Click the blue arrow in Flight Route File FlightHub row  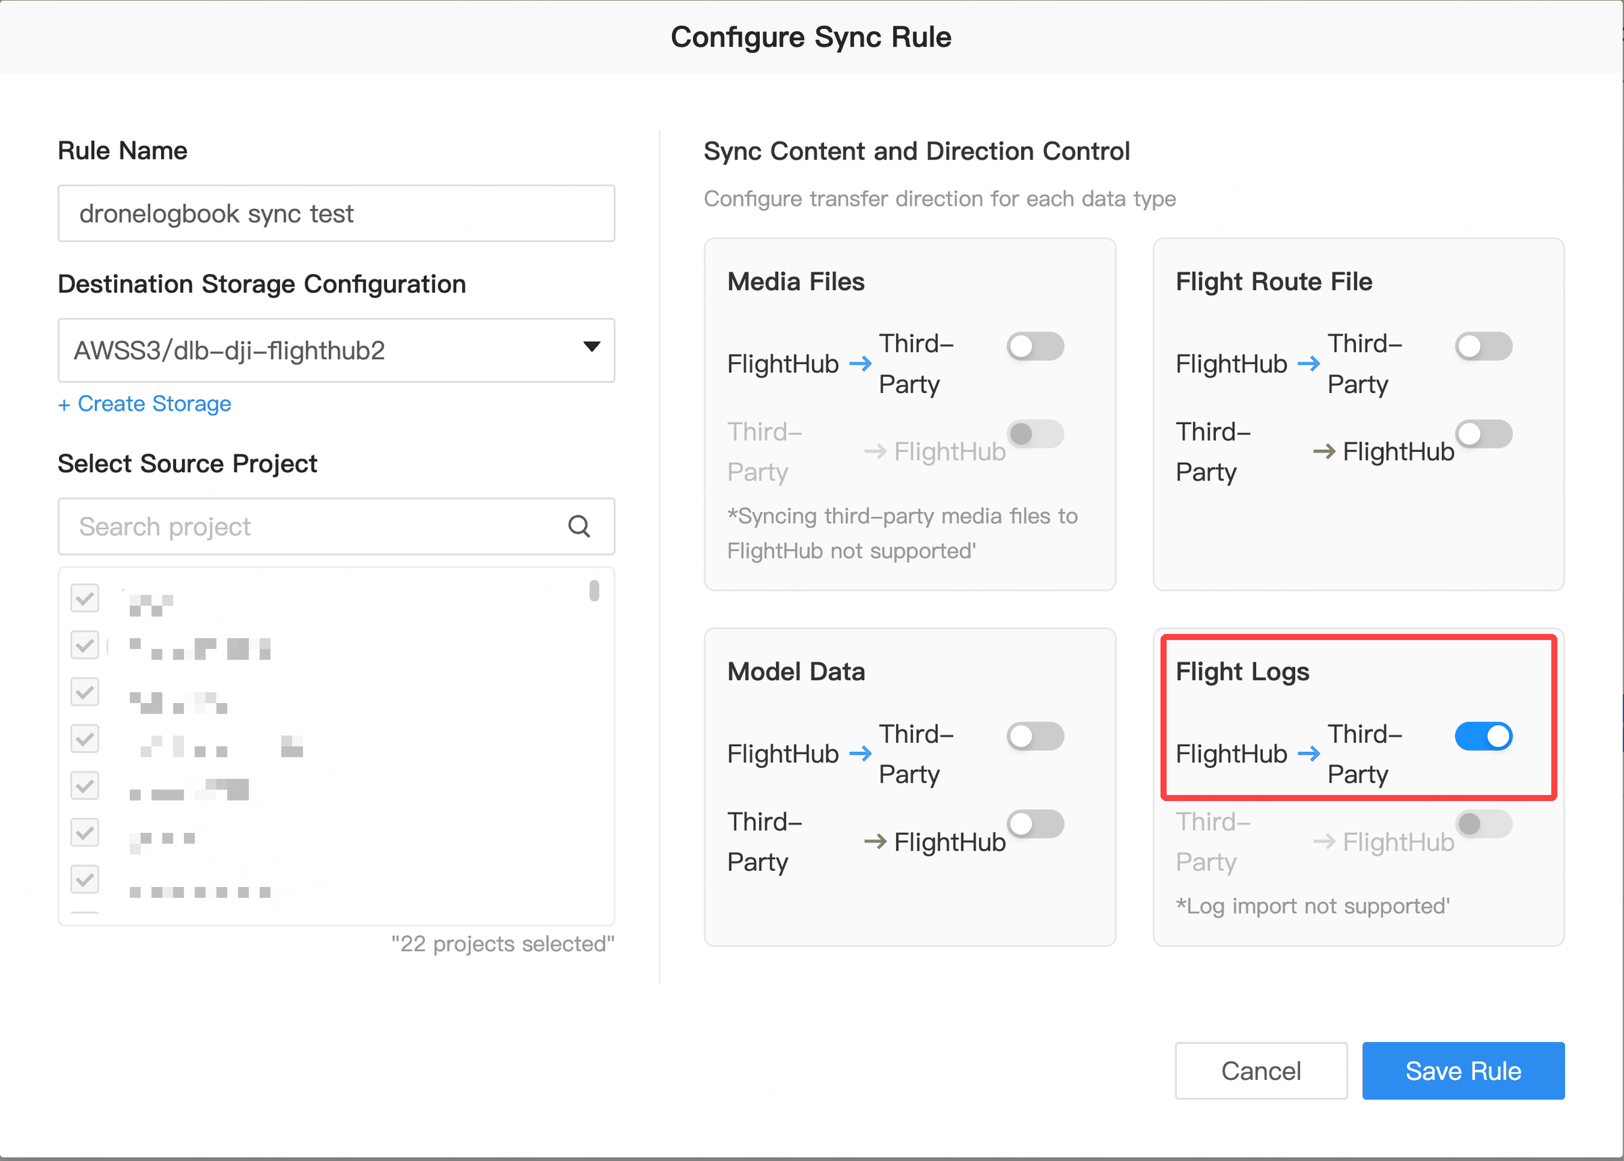[1309, 364]
